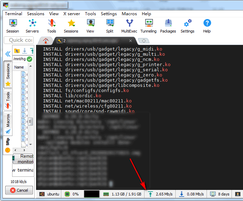This screenshot has width=243, height=201.
Task: Collapse the sidebar with double chevron
Action: click(x=8, y=54)
